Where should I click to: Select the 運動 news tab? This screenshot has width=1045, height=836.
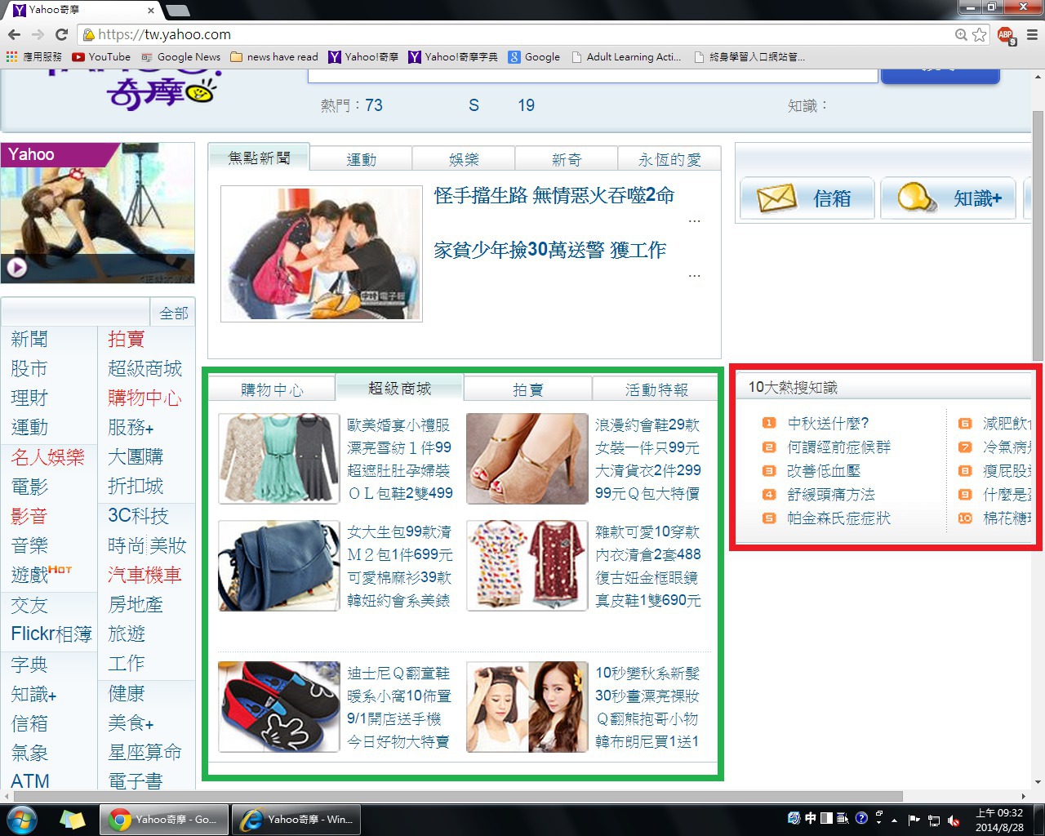[362, 159]
